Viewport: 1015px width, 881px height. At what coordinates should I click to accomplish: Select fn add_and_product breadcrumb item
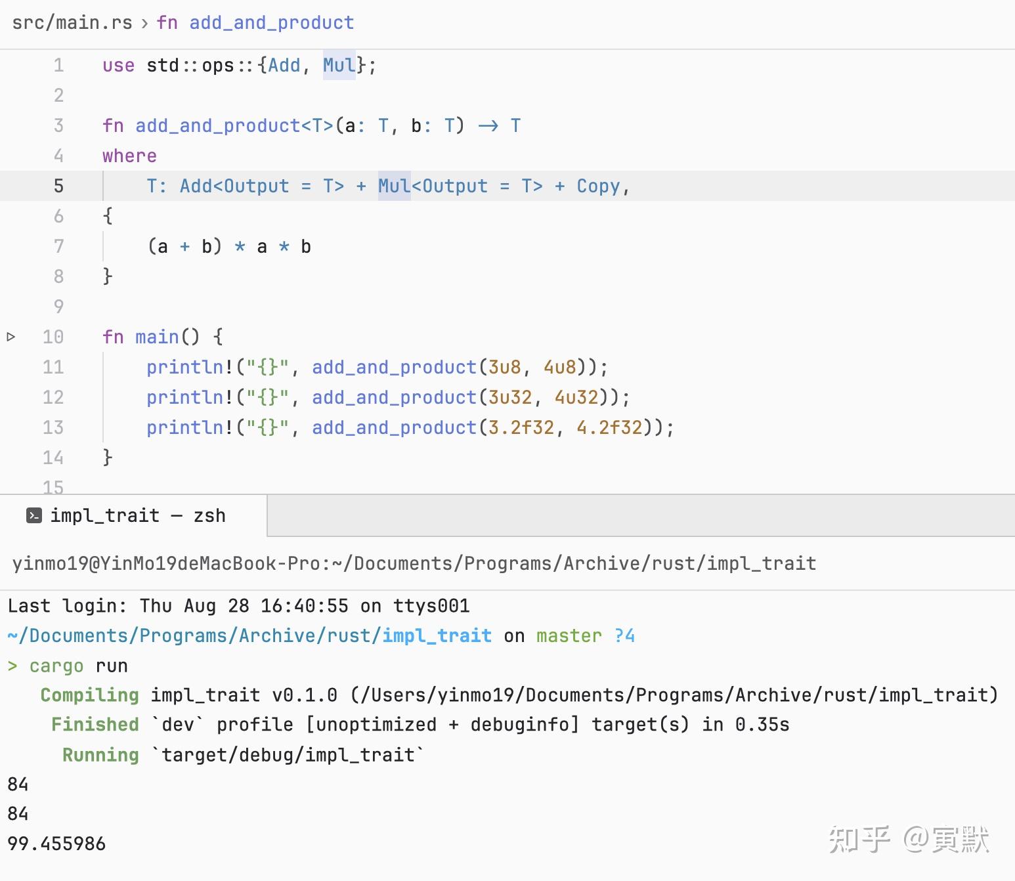coord(255,23)
